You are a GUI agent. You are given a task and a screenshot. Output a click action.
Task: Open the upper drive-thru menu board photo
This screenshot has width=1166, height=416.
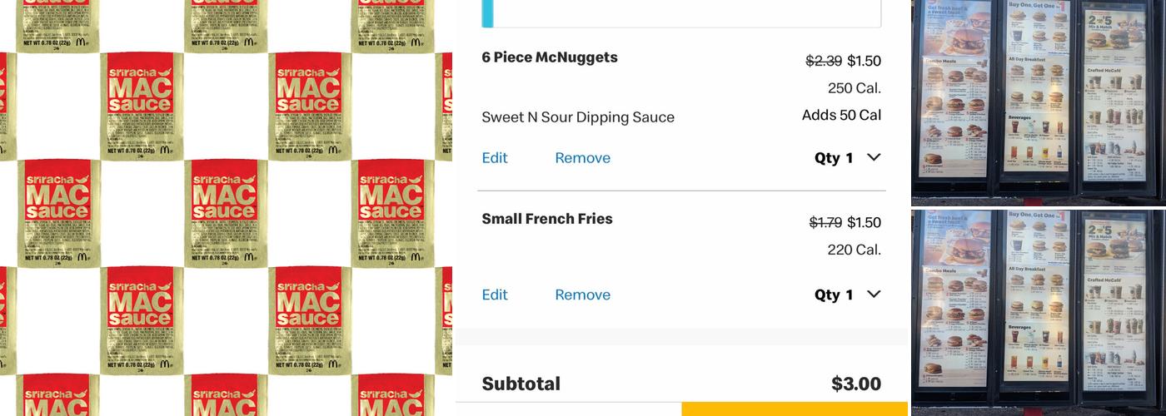pyautogui.click(x=1038, y=100)
